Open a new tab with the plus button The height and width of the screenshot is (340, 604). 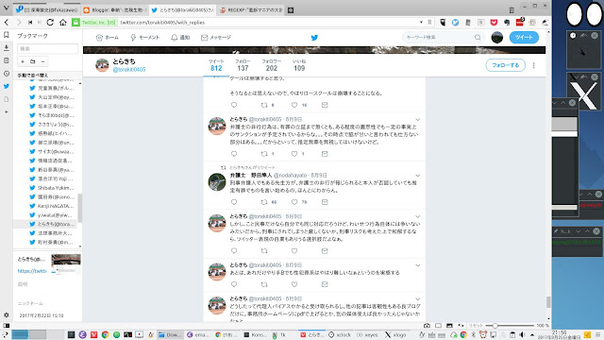291,10
